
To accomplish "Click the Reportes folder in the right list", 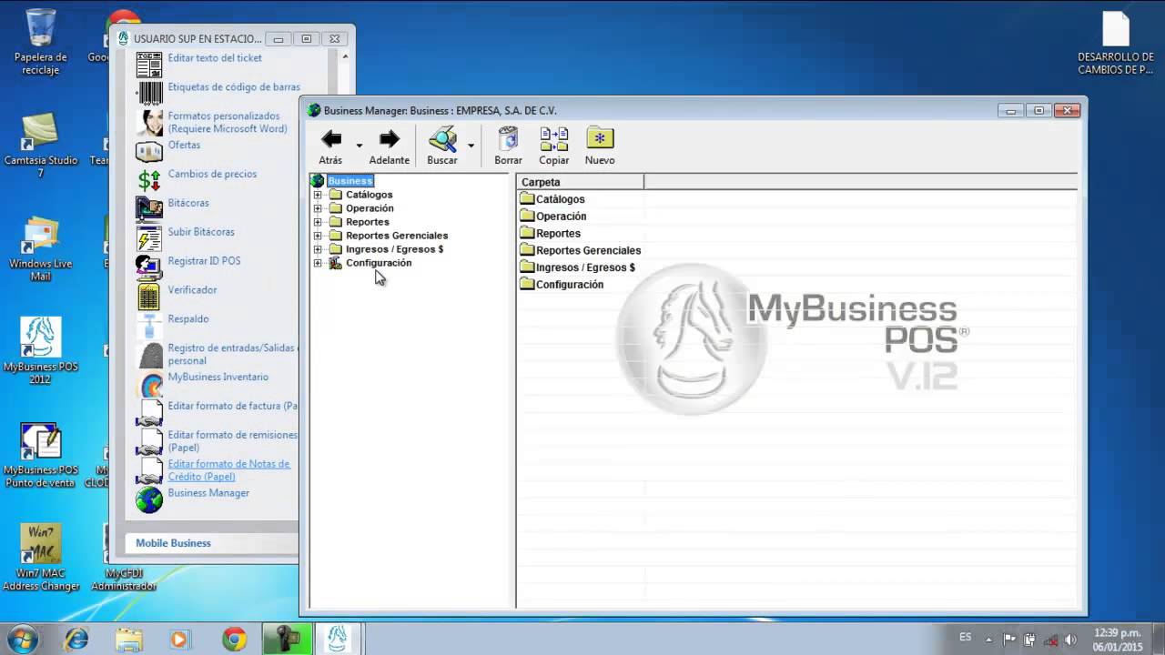I will tap(550, 234).
